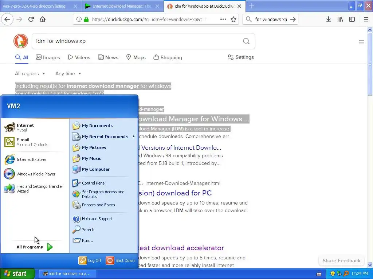Launch Windows Media Player

coord(35,174)
